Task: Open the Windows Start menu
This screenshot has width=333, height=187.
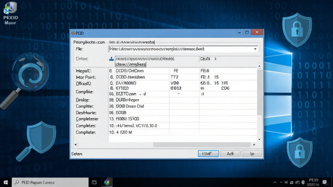Action: [6, 182]
